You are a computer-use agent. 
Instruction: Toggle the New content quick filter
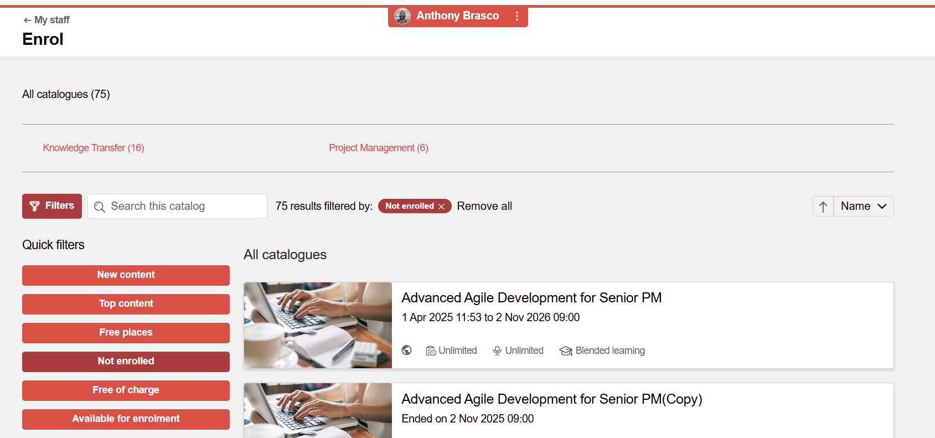(126, 275)
